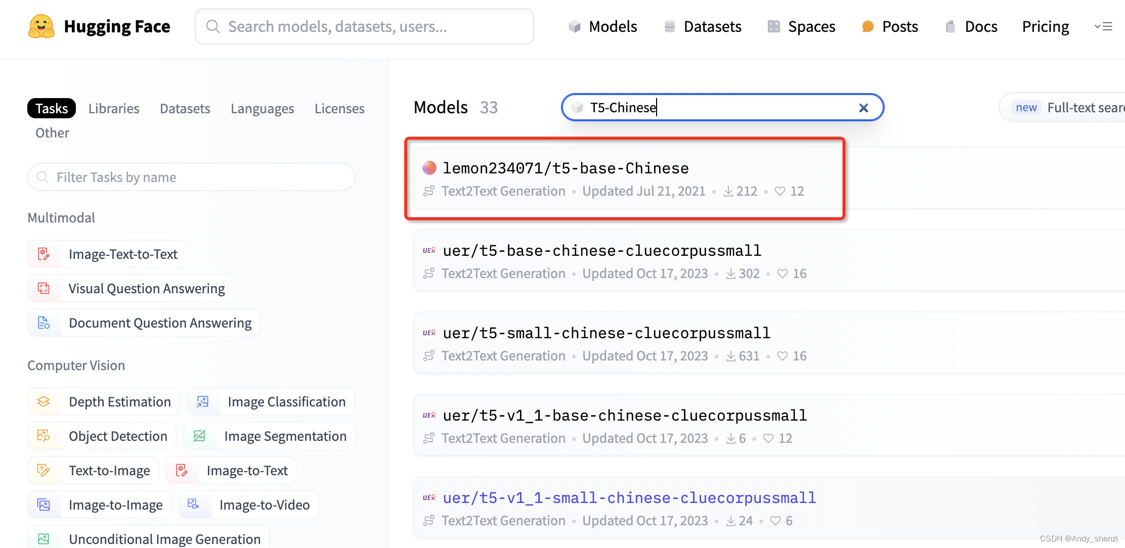
Task: Open the expand menu icon after Pricing
Action: (1103, 26)
